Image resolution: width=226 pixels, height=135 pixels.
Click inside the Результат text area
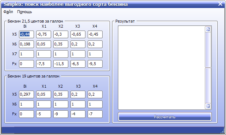click(161, 68)
